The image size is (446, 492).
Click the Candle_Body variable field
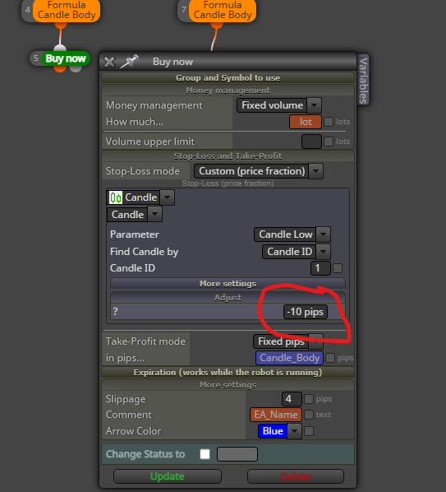[289, 358]
